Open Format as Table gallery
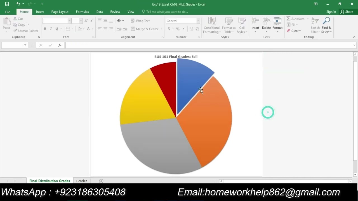358x201 pixels. pyautogui.click(x=229, y=25)
